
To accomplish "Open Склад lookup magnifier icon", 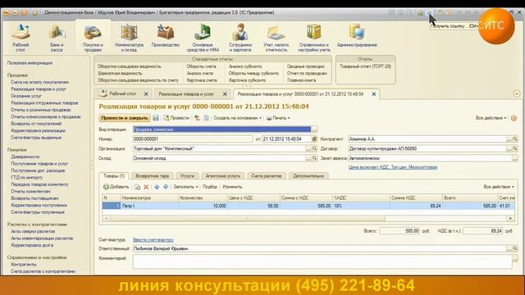I will (x=314, y=158).
